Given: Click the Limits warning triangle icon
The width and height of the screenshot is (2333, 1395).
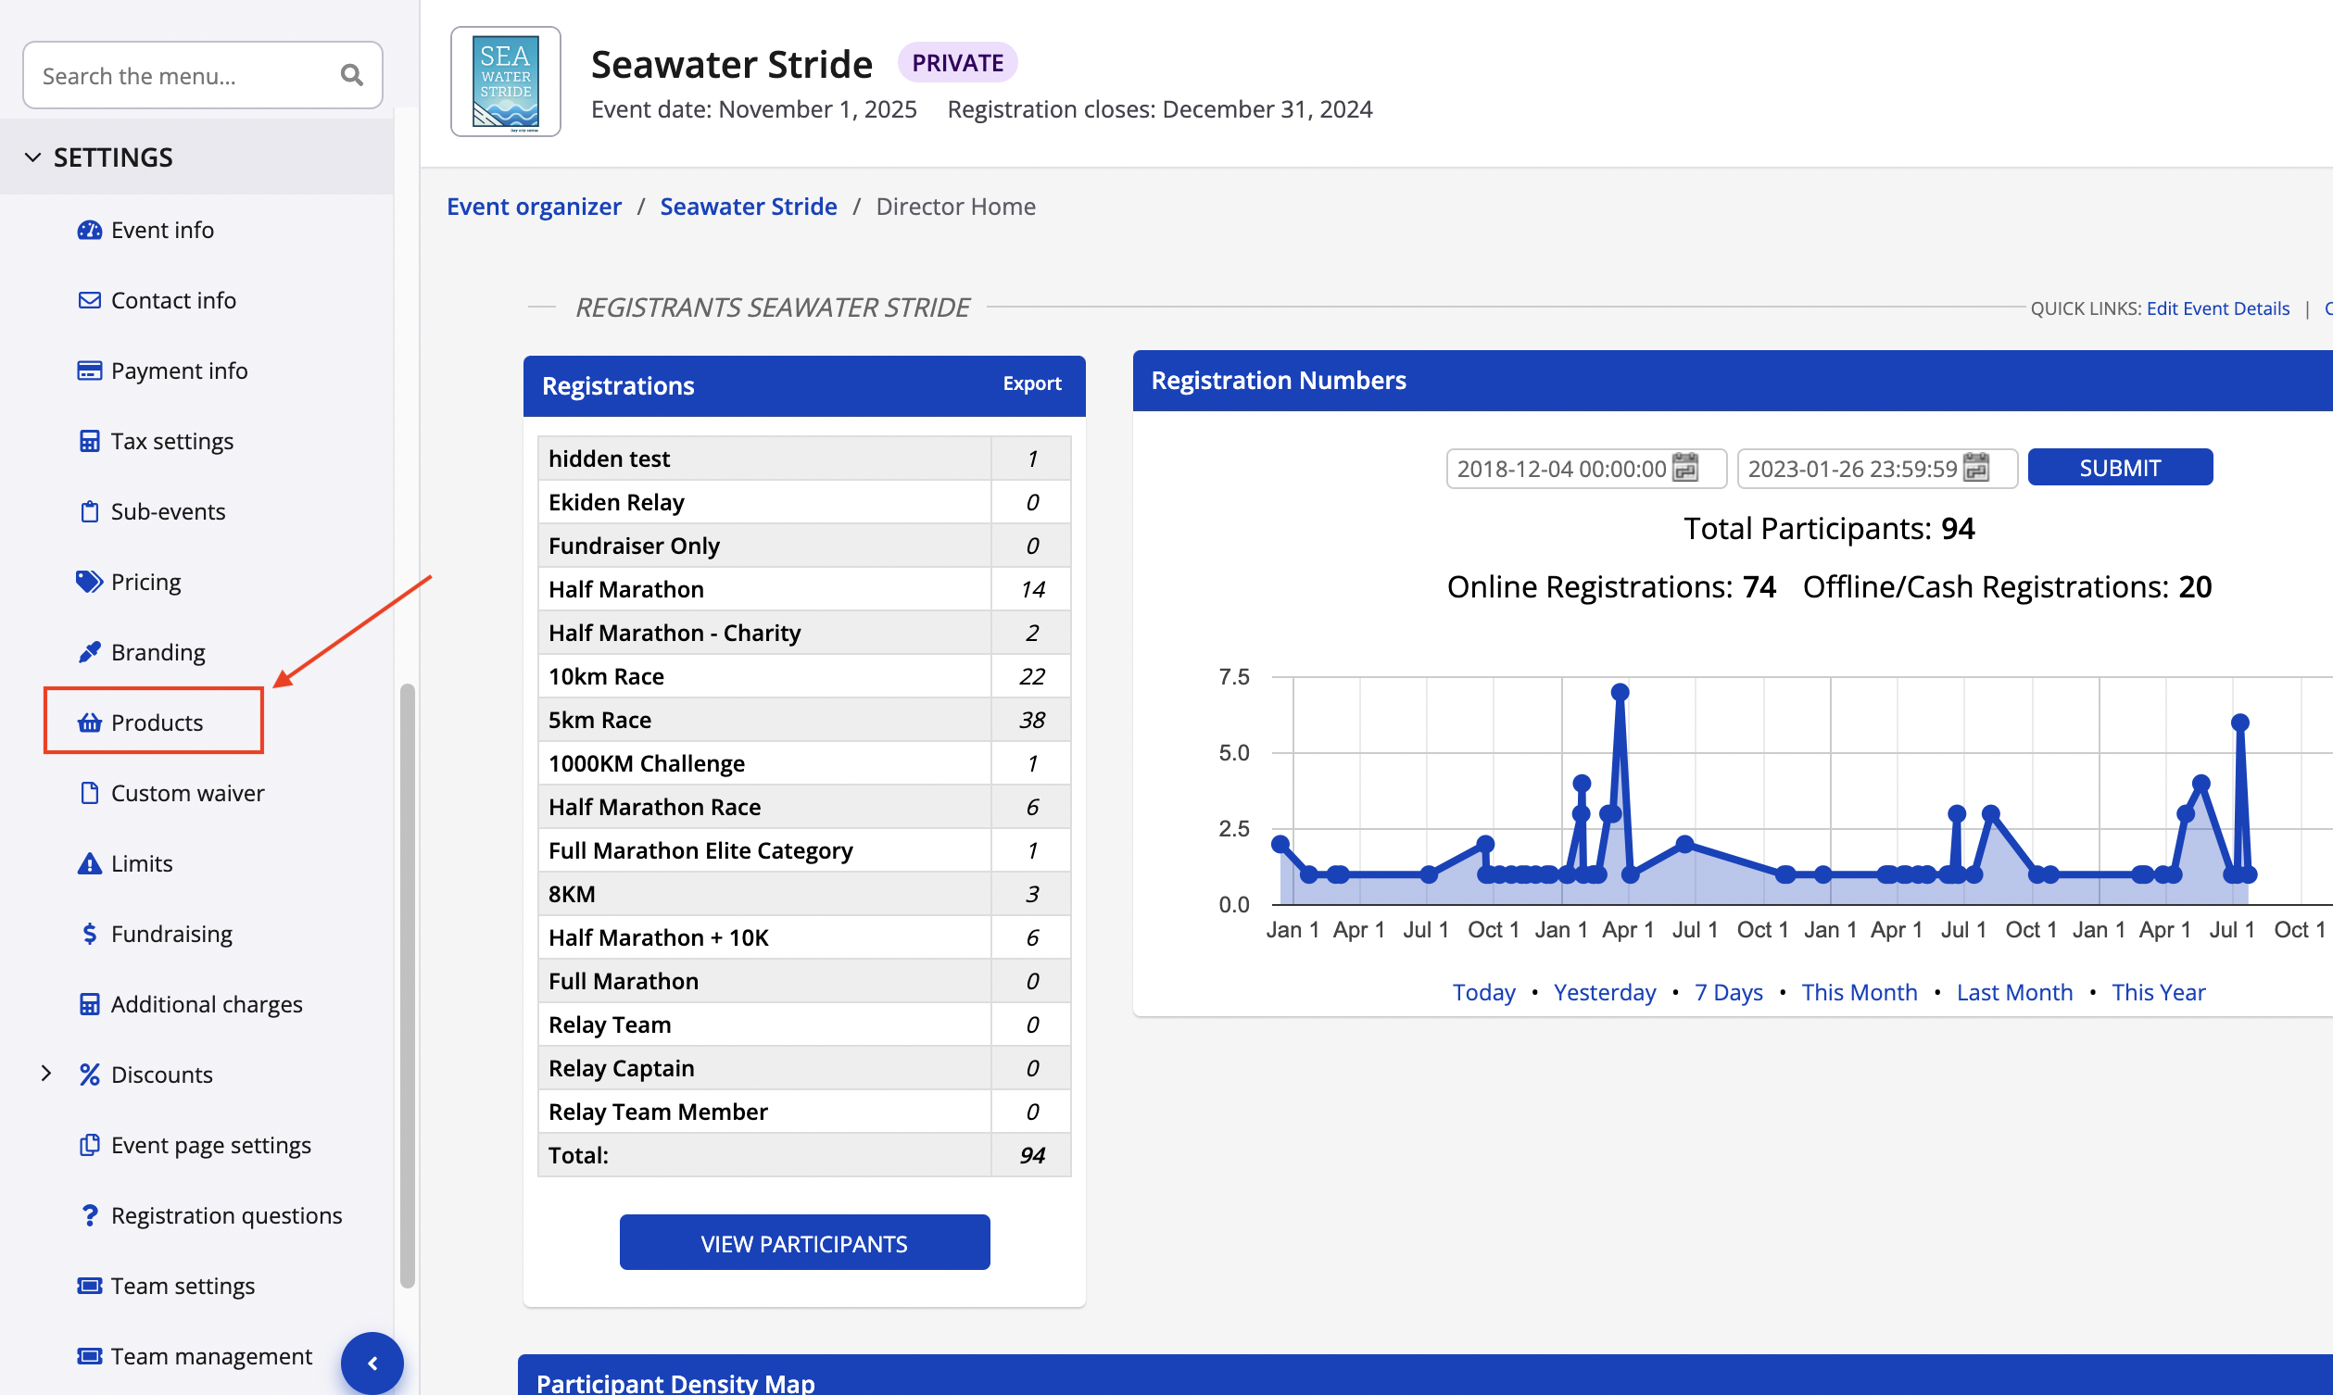Looking at the screenshot, I should click(89, 863).
